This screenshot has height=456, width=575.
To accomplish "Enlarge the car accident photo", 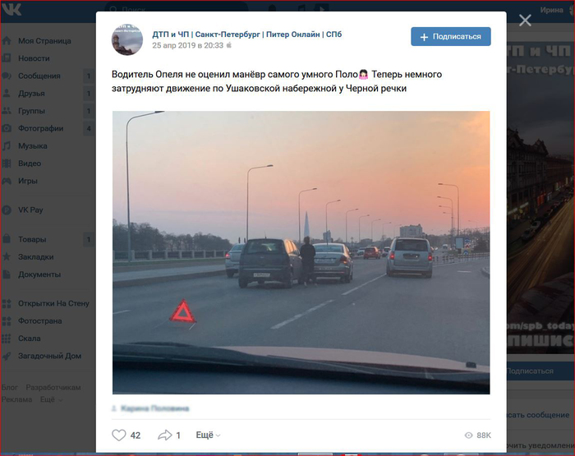I will [x=301, y=252].
